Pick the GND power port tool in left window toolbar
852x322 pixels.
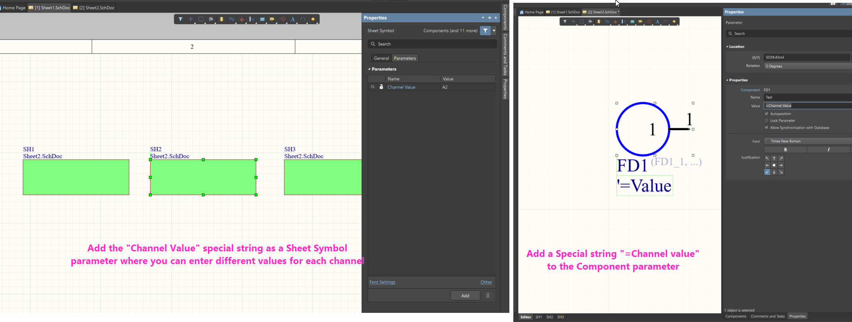pos(242,19)
